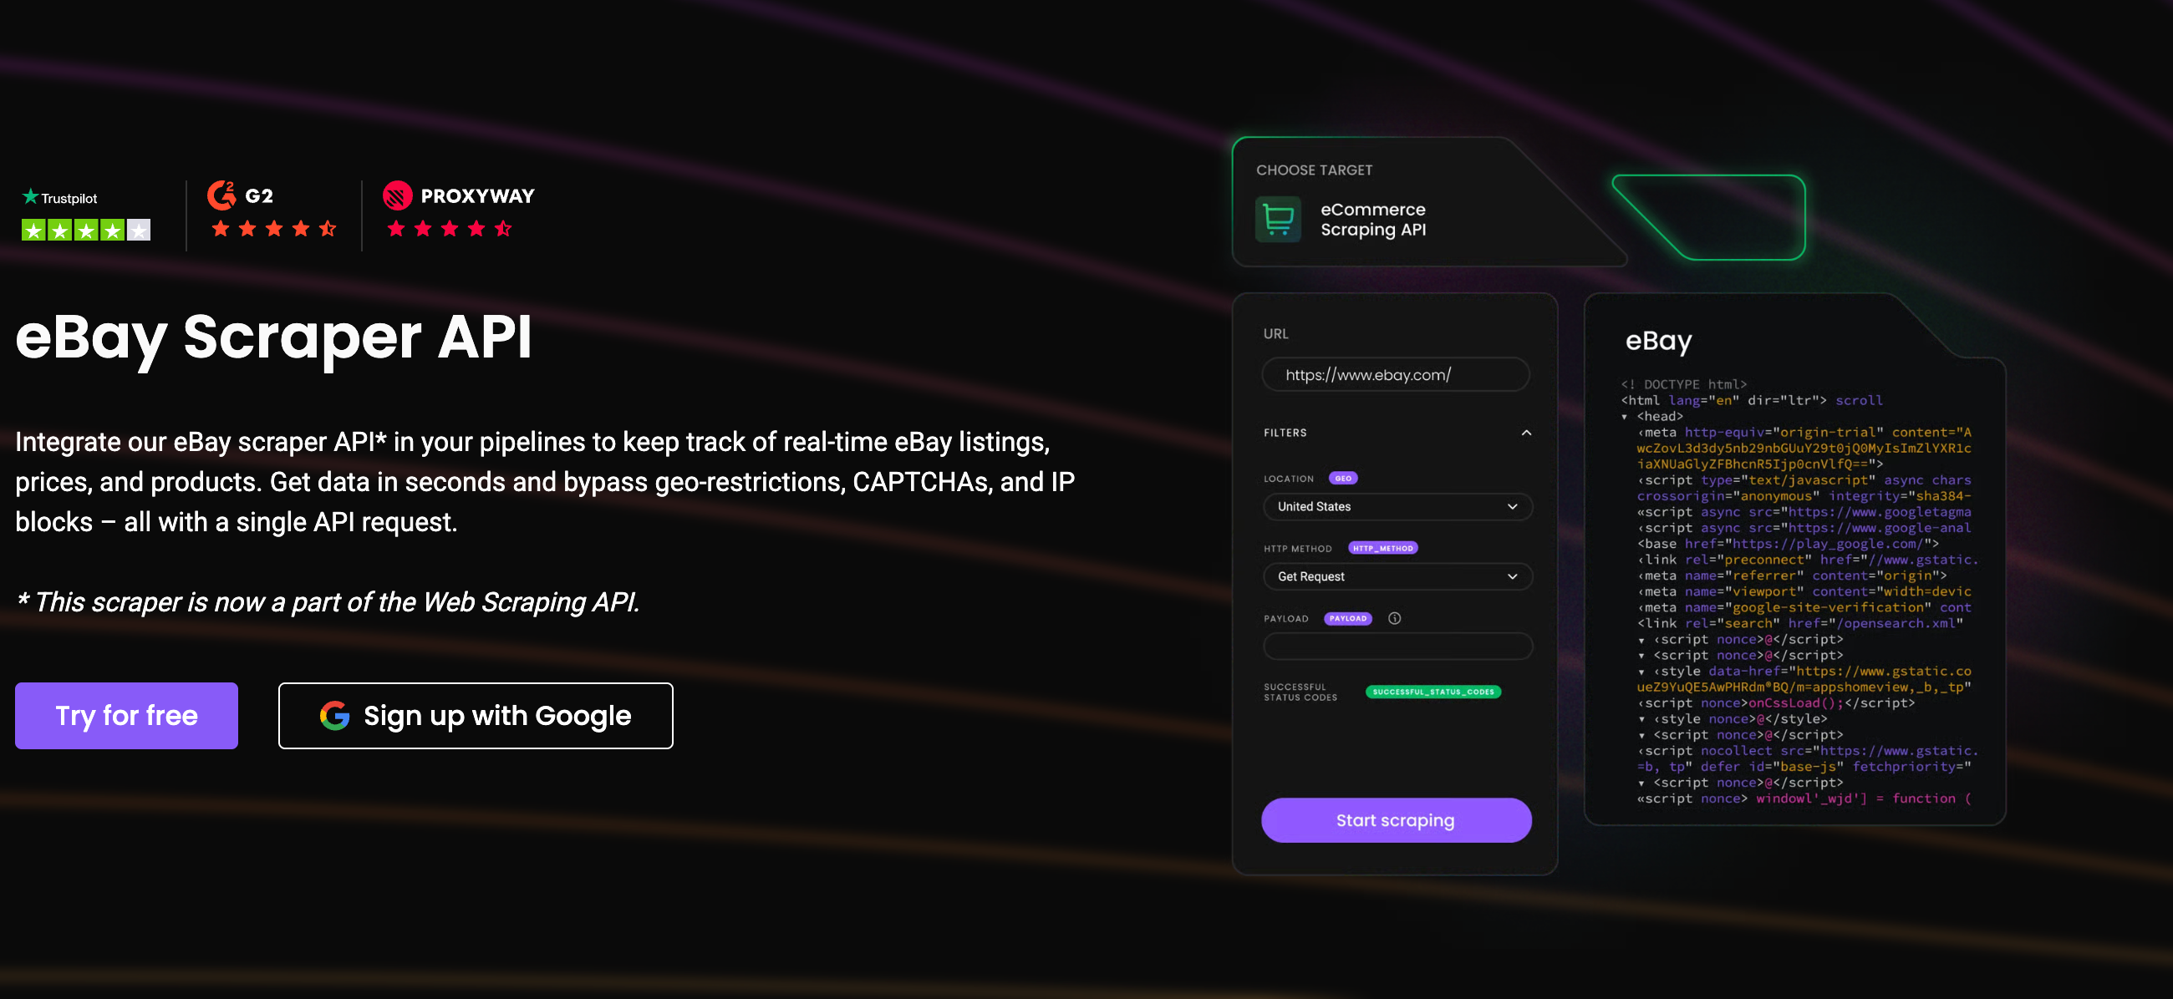This screenshot has width=2173, height=999.
Task: Open the Get Request method dropdown
Action: (x=1397, y=576)
